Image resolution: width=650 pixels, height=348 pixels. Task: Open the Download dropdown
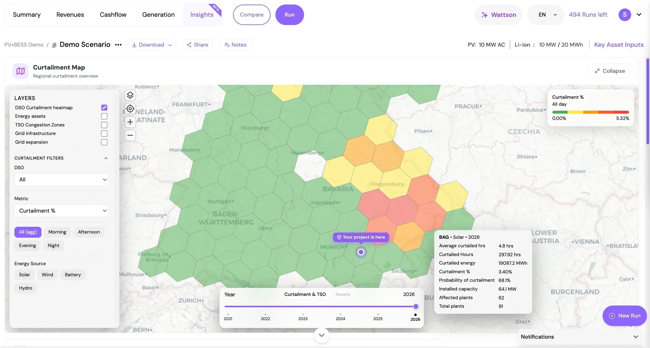click(151, 45)
